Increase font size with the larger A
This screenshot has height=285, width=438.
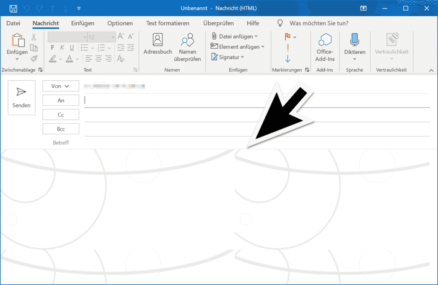(x=121, y=36)
